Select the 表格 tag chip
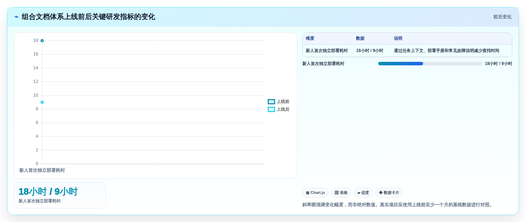526x222 pixels. [x=341, y=192]
